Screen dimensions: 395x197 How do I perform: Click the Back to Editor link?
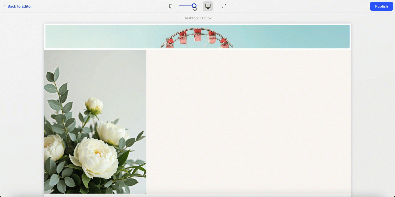click(x=20, y=6)
